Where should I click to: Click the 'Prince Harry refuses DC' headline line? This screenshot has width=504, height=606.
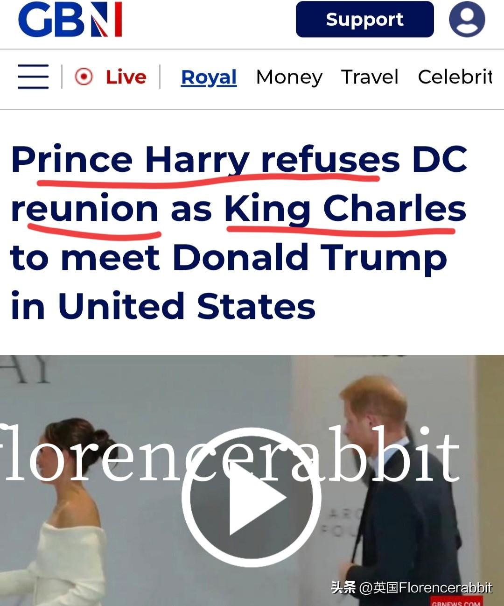click(239, 160)
